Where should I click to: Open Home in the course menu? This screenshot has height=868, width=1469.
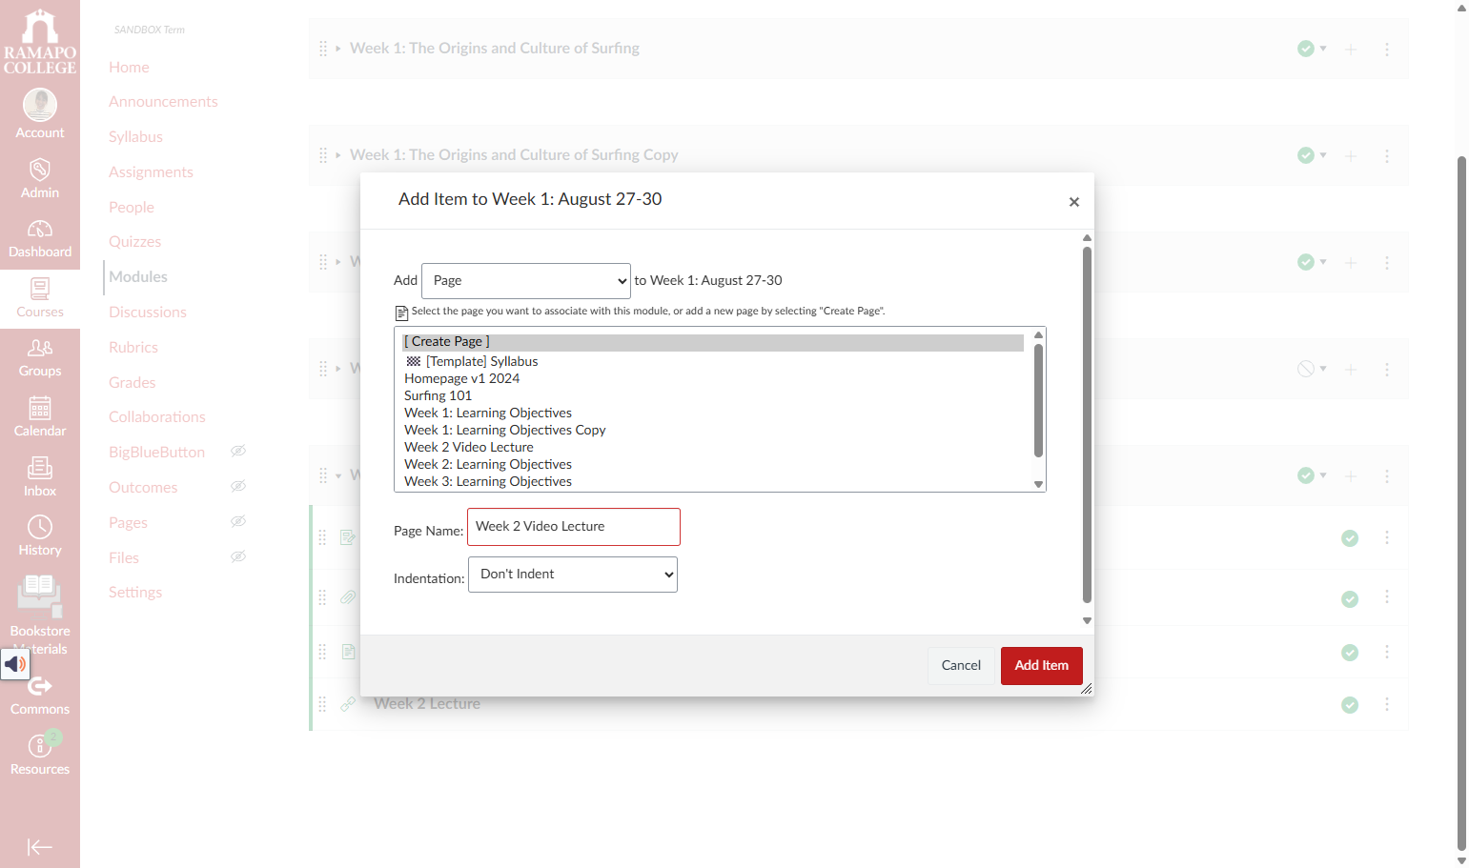tap(129, 68)
